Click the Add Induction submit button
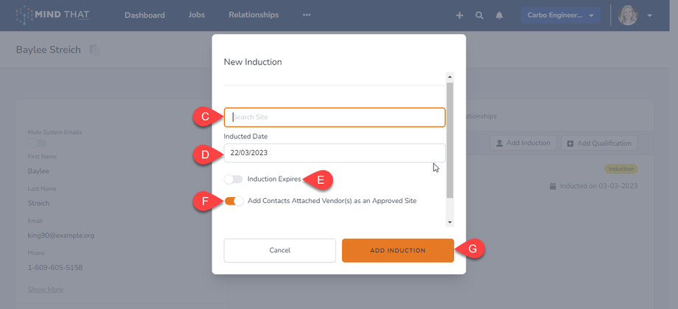Image resolution: width=678 pixels, height=309 pixels. click(x=397, y=250)
